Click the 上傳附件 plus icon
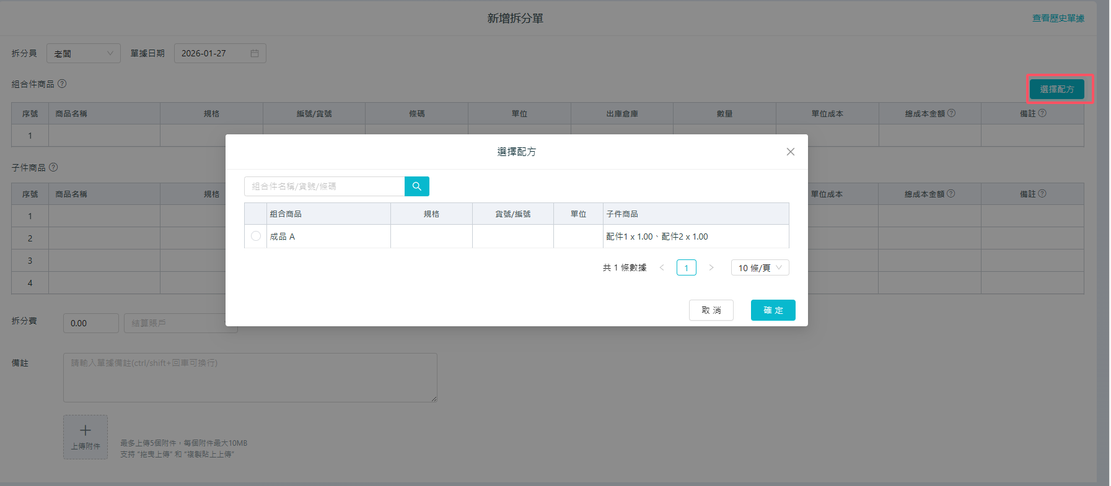This screenshot has height=486, width=1111. [x=86, y=431]
